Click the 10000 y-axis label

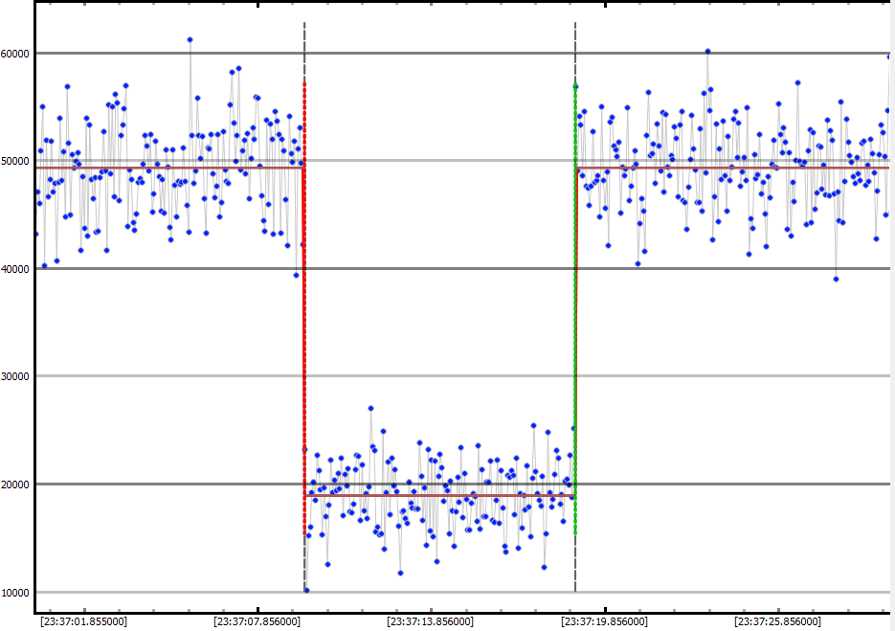tap(15, 593)
